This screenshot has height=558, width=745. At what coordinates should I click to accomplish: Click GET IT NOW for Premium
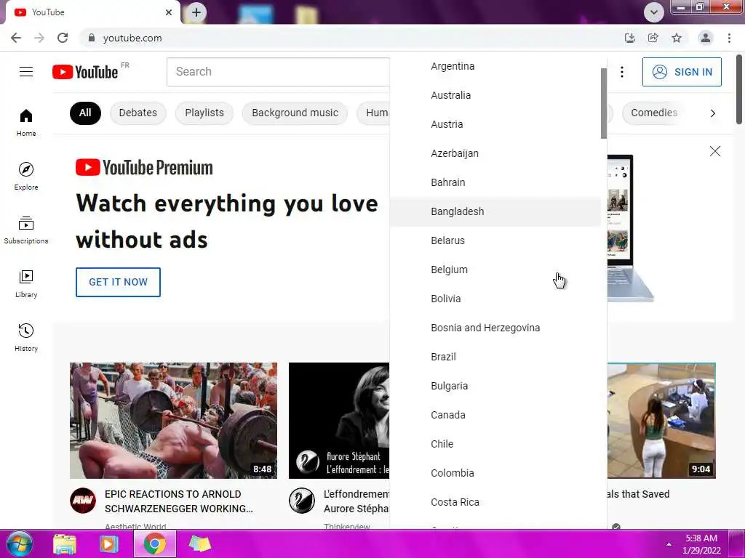click(x=119, y=283)
